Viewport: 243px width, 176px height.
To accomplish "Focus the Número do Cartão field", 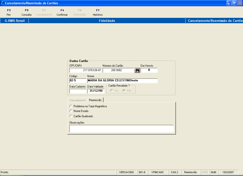I will pyautogui.click(x=118, y=70).
